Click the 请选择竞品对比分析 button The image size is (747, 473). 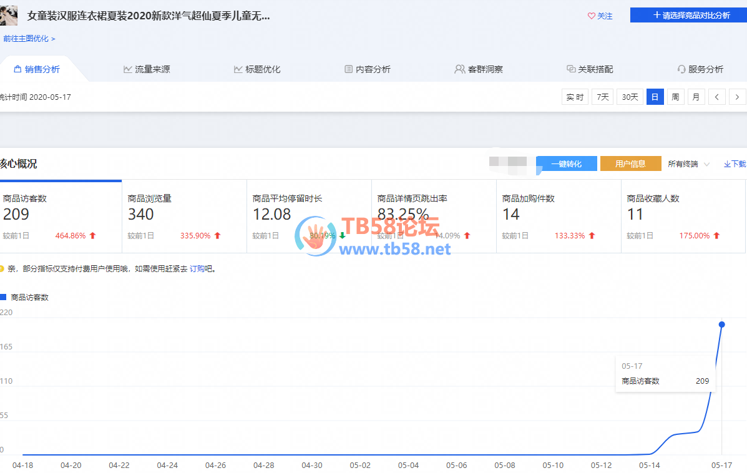point(688,15)
